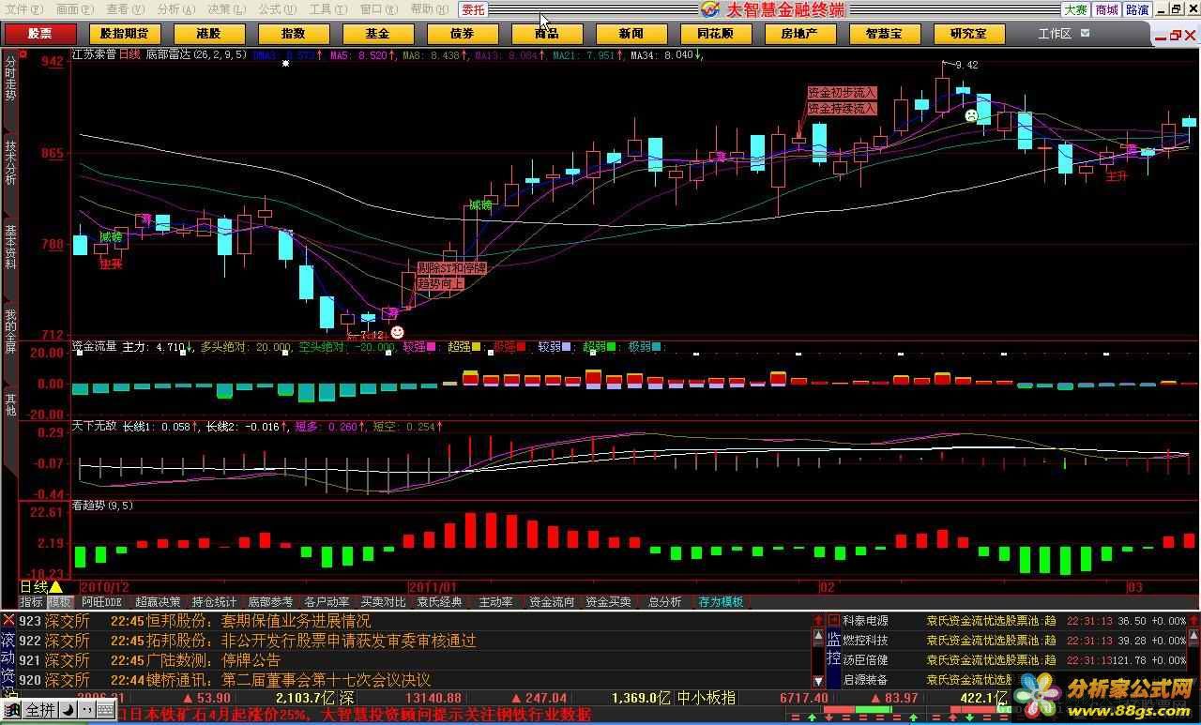Viewport: 1201px width, 725px height.
Task: Select the 各户动率 template tab
Action: (327, 602)
